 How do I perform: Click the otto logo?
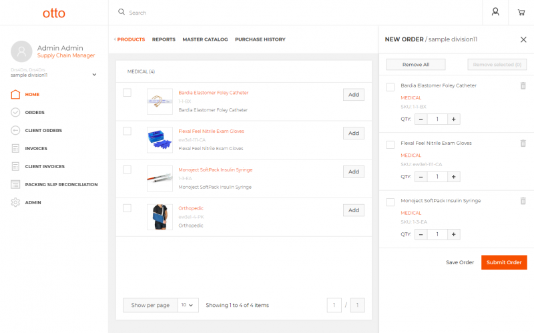pyautogui.click(x=54, y=13)
